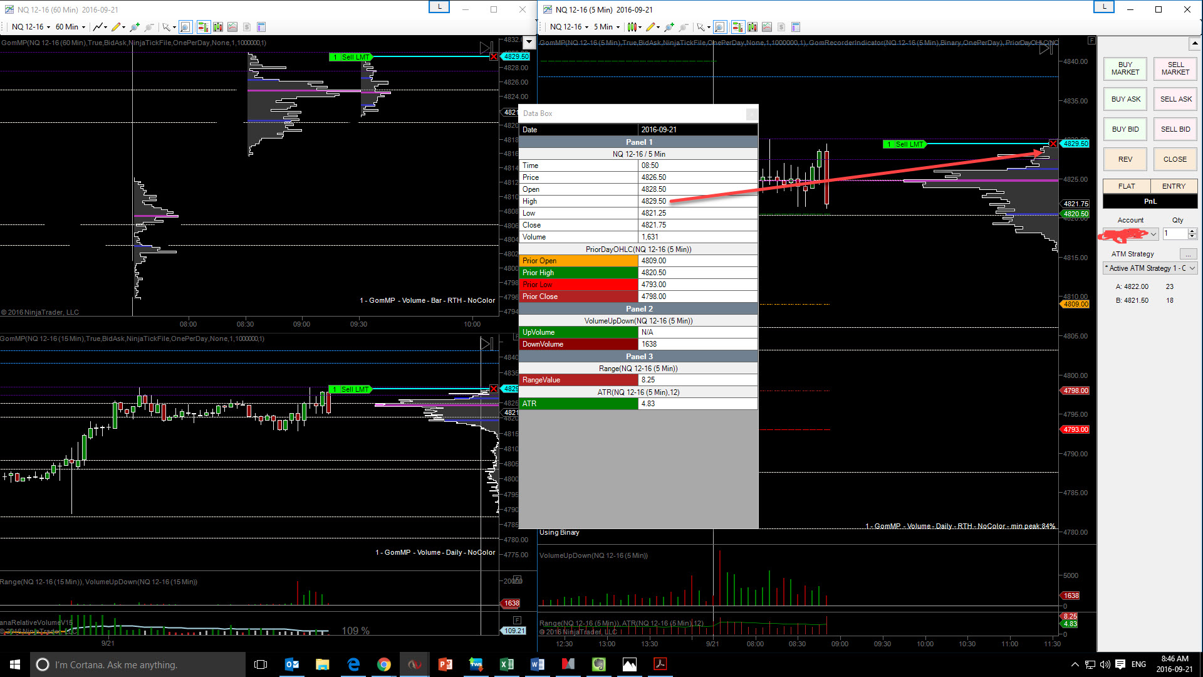Screen dimensions: 1203x677
Task: Open Outlook from taskbar
Action: 292,664
